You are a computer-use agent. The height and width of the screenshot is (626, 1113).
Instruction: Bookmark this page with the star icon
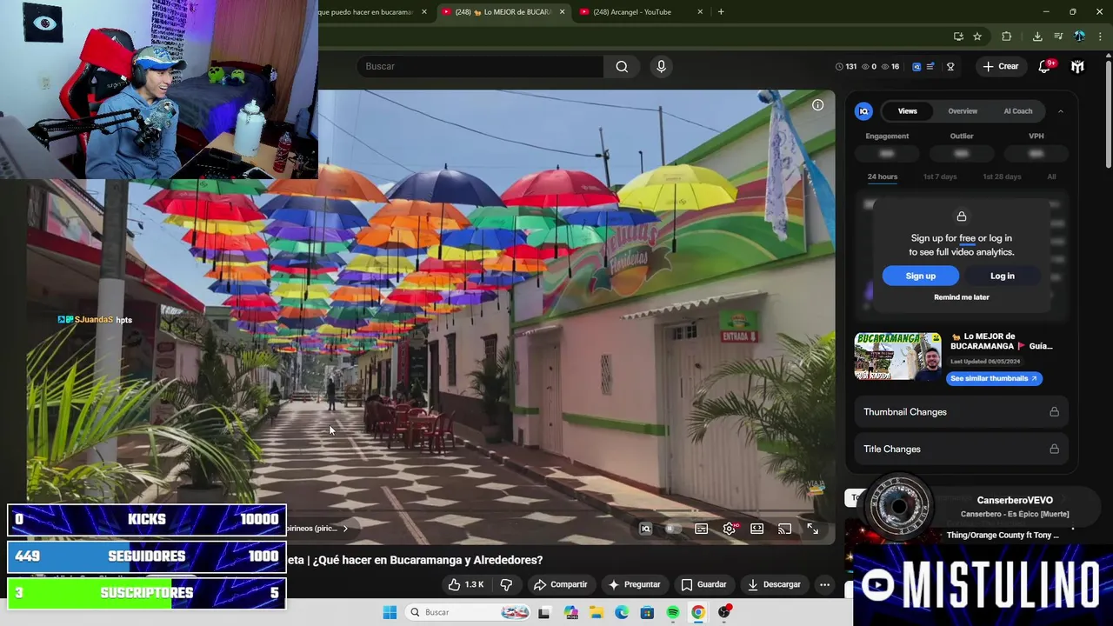[x=977, y=37]
